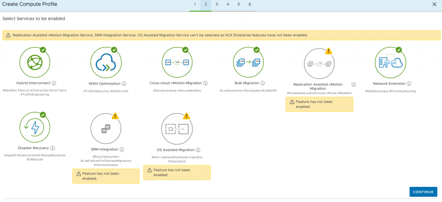
Task: Open info for Hybrid Interconnect
Action: (x=54, y=83)
